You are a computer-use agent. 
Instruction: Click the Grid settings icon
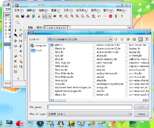tap(17, 22)
